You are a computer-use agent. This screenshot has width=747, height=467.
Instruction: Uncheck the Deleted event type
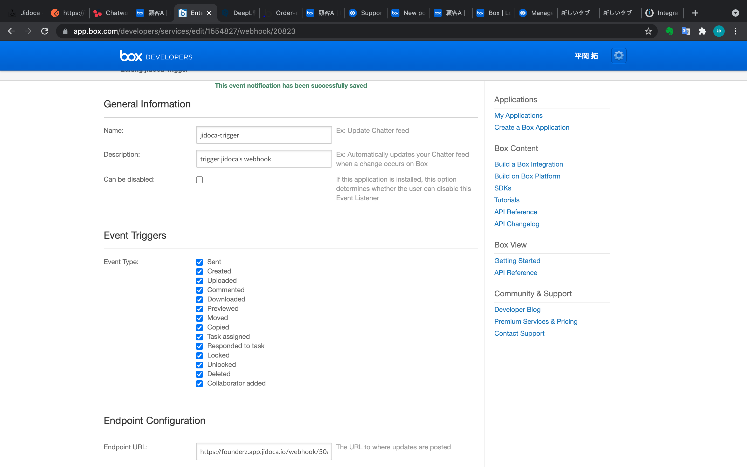coord(199,374)
